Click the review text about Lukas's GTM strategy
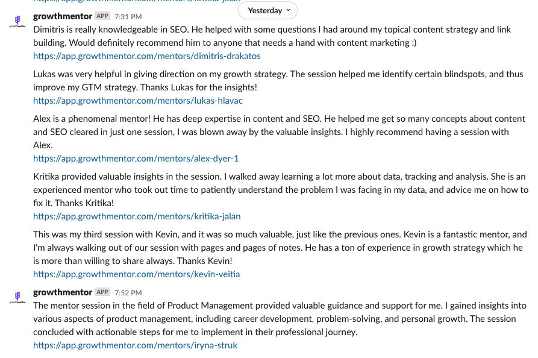The height and width of the screenshot is (358, 538). tap(278, 81)
